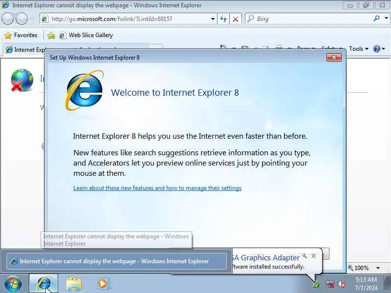Image resolution: width=391 pixels, height=293 pixels.
Task: Click the red Stop loading icon
Action: pos(236,19)
